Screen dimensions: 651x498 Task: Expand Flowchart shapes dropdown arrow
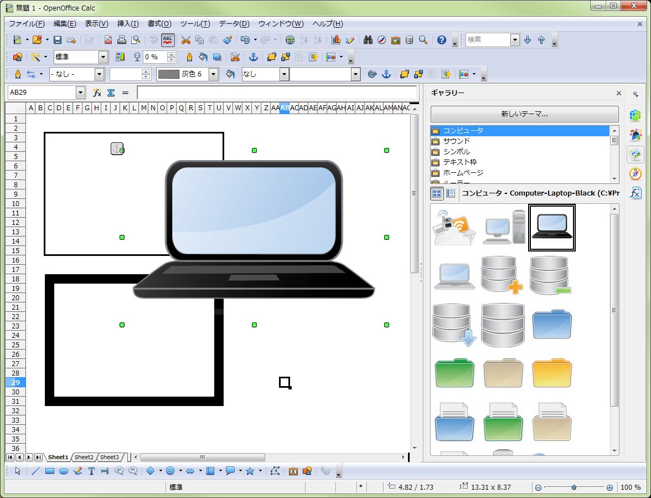pos(220,471)
